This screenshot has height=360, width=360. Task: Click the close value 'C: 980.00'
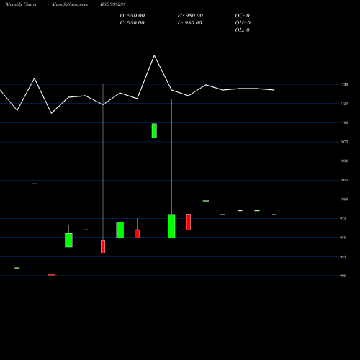(132, 23)
